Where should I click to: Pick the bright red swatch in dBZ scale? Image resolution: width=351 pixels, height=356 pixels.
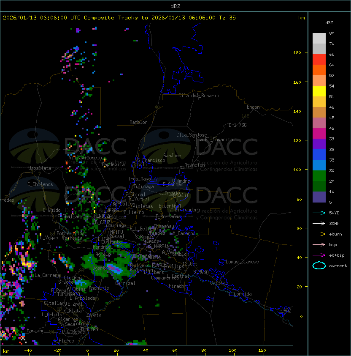(319, 60)
